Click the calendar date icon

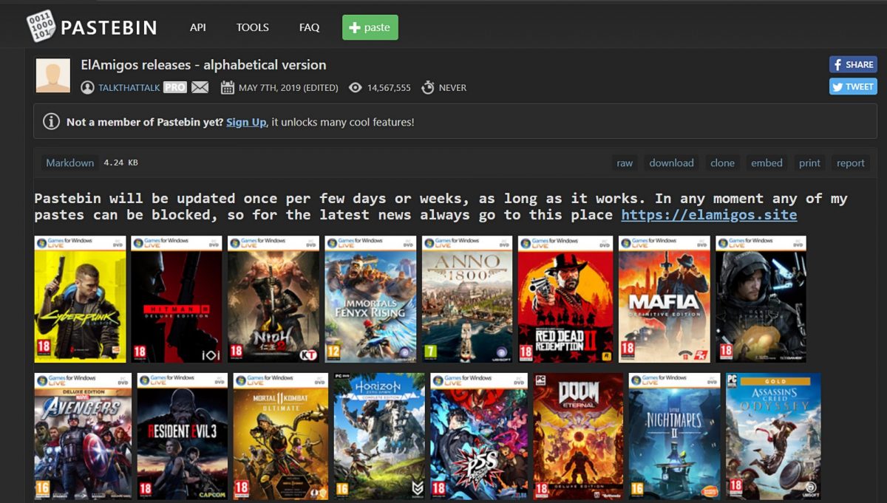(227, 87)
